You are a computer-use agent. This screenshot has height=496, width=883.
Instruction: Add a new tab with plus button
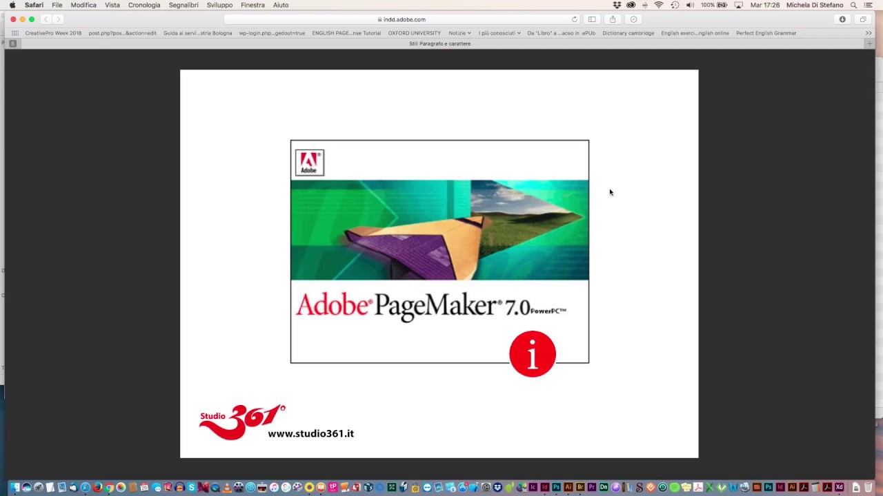(x=869, y=43)
